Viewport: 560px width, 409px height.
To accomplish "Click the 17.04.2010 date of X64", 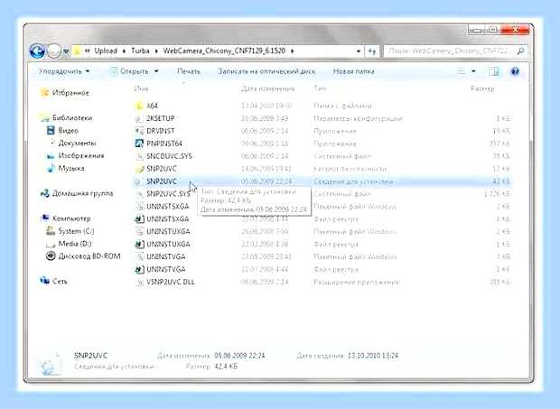I will [x=266, y=106].
